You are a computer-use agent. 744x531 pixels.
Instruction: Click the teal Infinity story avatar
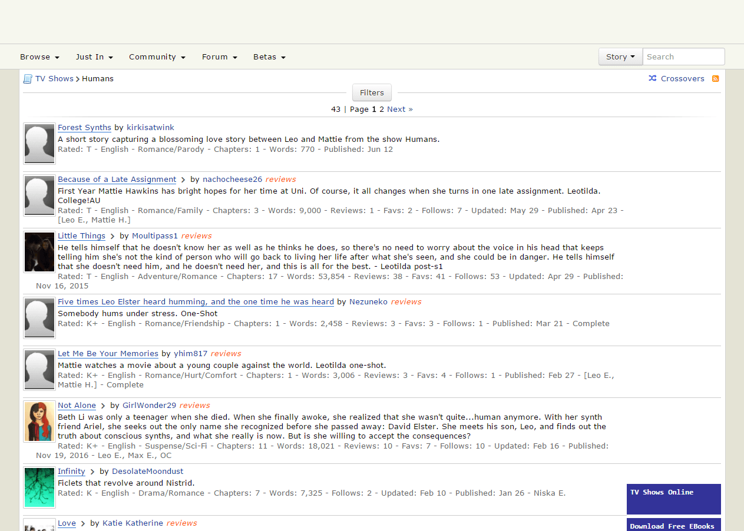tap(39, 487)
